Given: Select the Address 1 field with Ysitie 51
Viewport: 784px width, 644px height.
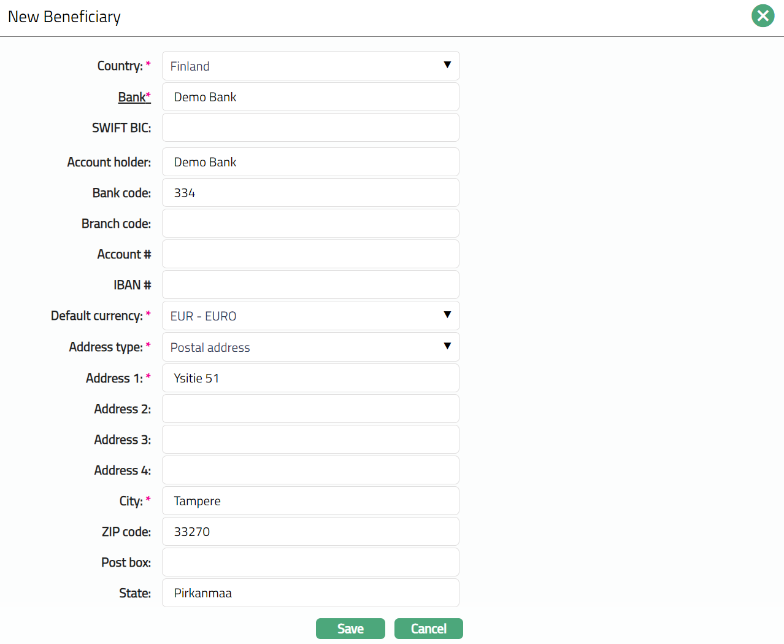Looking at the screenshot, I should point(310,378).
